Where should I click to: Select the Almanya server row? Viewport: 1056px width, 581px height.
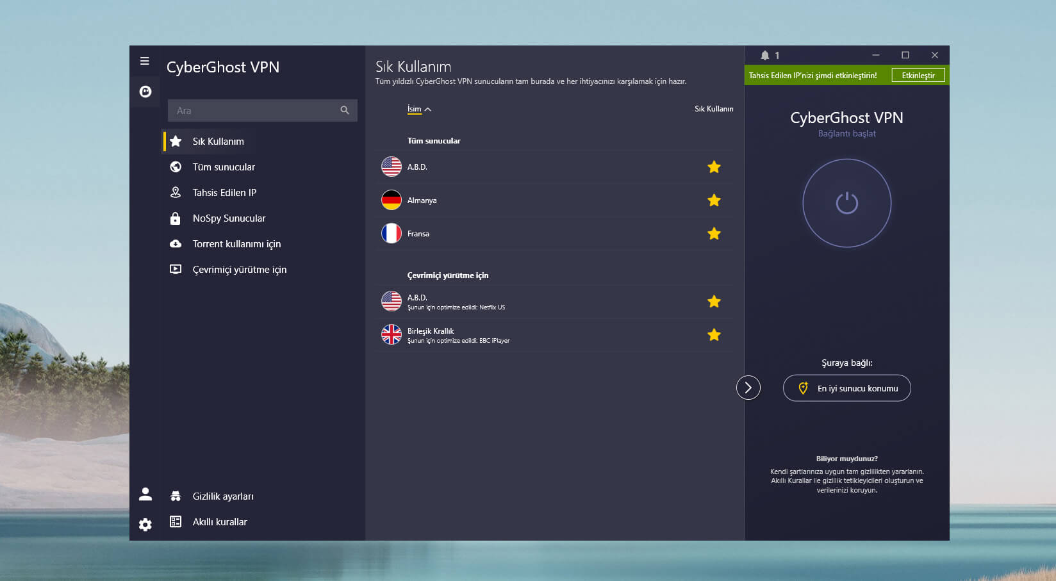(x=554, y=200)
